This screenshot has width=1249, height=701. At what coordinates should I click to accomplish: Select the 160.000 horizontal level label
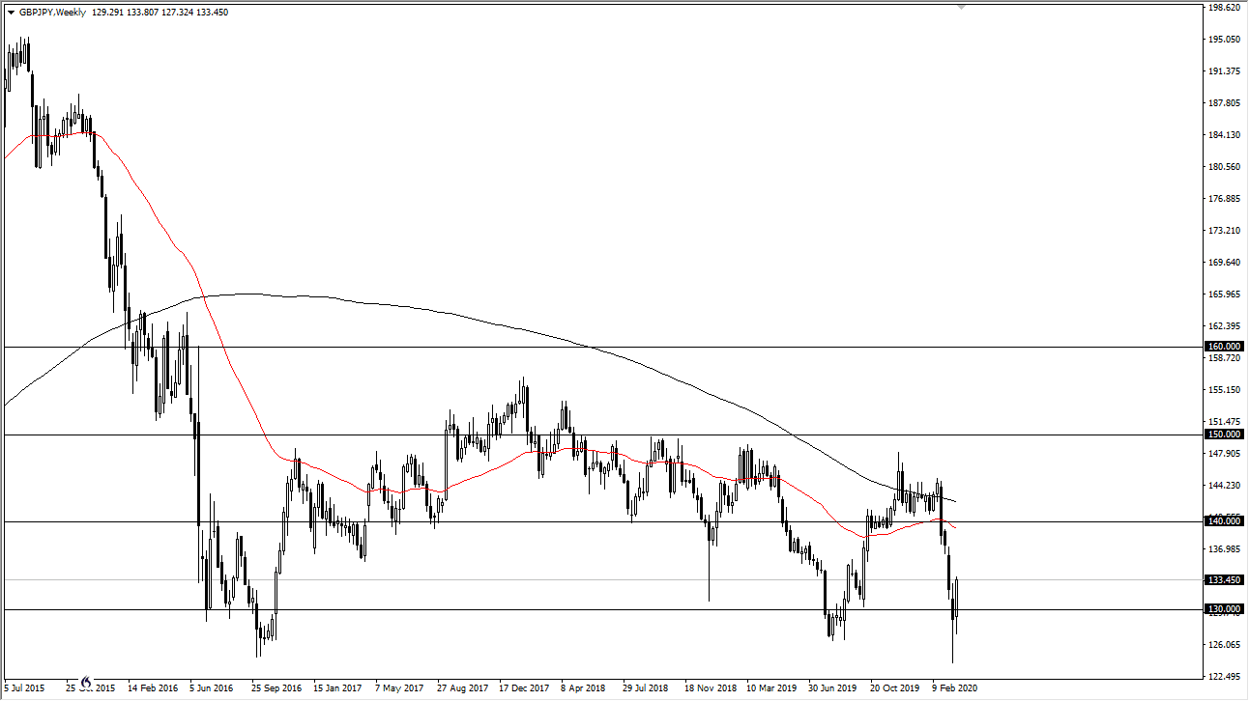pos(1223,346)
